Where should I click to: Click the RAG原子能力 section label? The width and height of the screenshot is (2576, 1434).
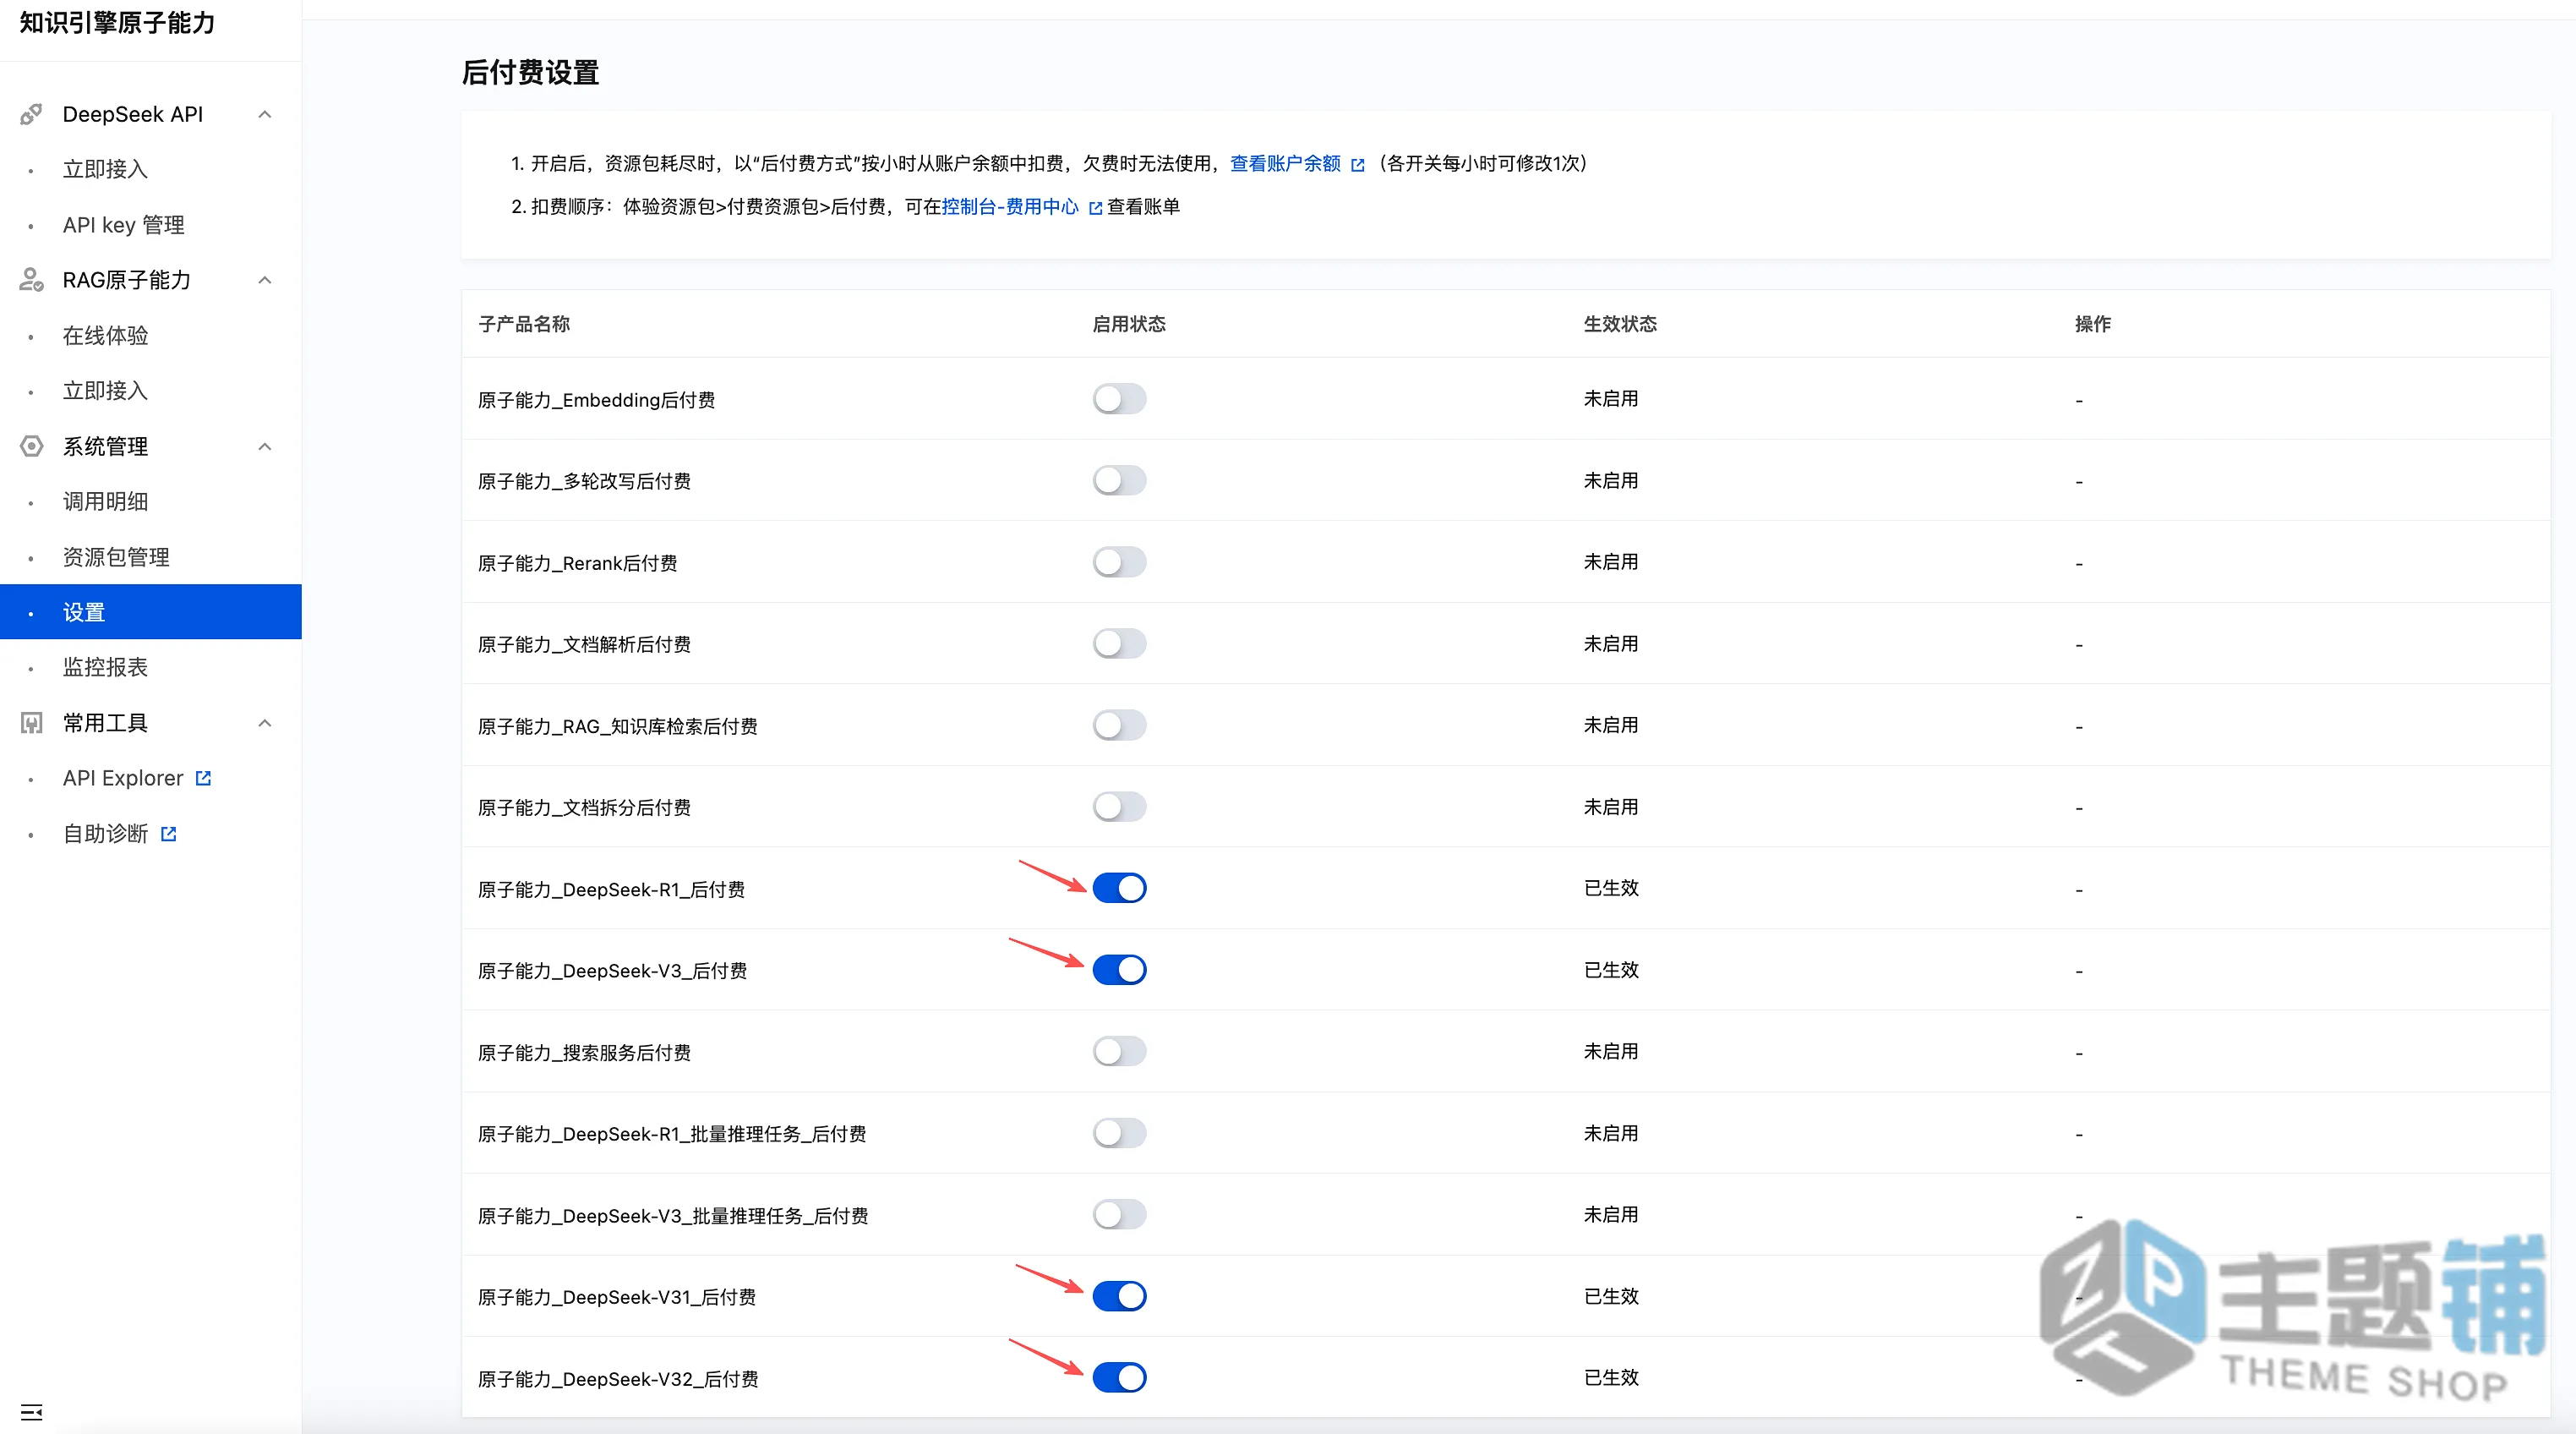tap(127, 280)
